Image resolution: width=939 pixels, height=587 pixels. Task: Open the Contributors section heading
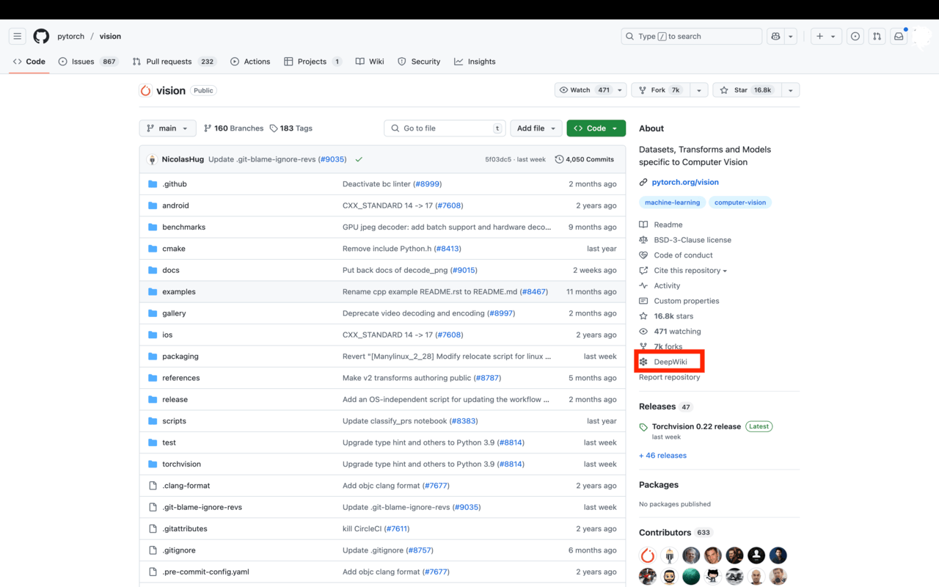coord(665,533)
